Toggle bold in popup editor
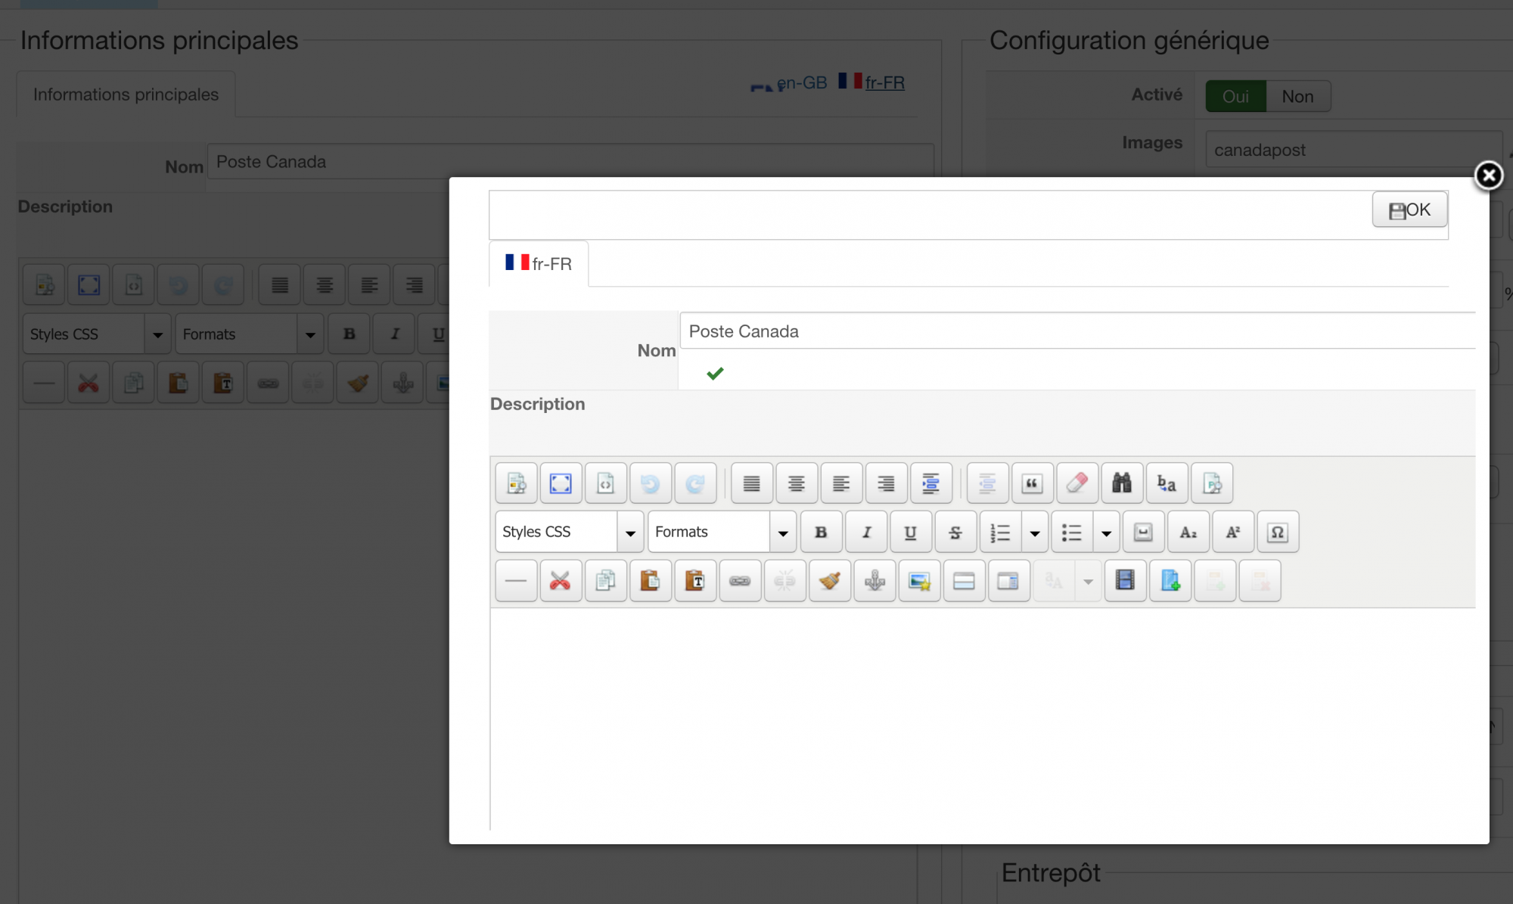Image resolution: width=1513 pixels, height=904 pixels. coord(821,532)
